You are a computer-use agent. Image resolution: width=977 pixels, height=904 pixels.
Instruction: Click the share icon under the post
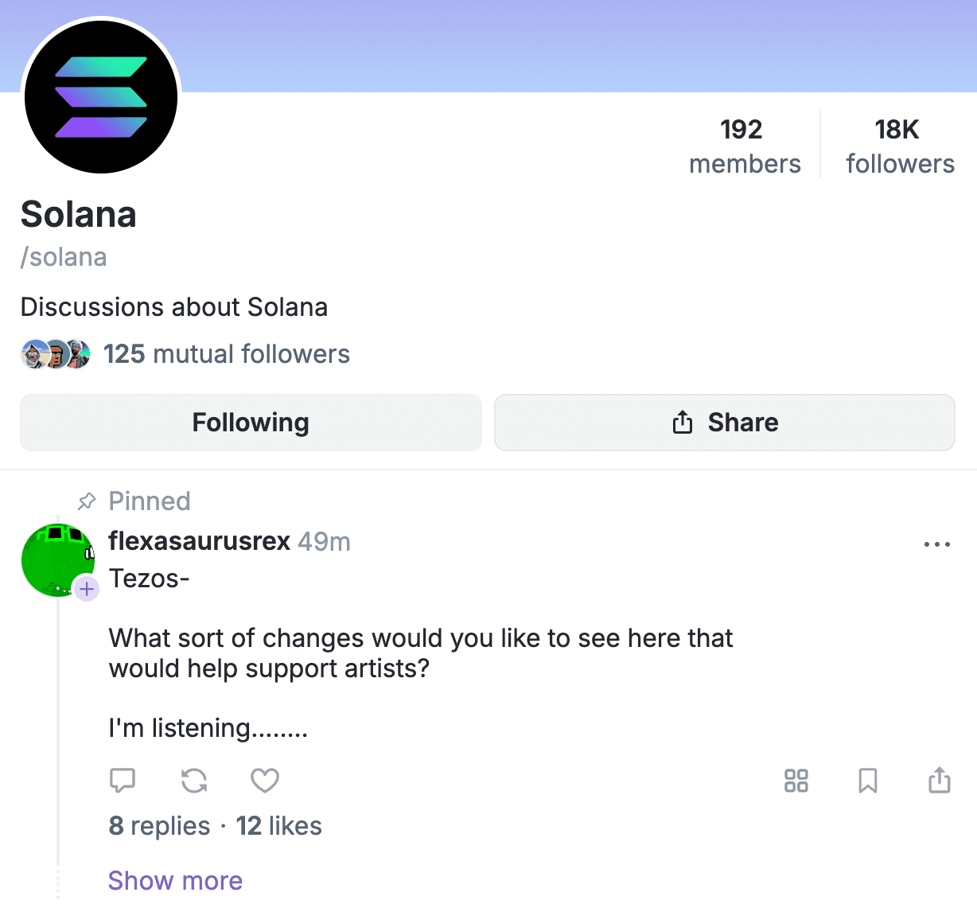940,781
